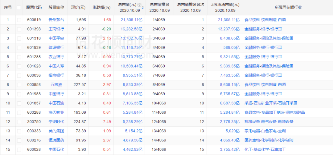333x155 pixels.
Task: Check the box for 中国石油 row
Action: pyautogui.click(x=19, y=103)
